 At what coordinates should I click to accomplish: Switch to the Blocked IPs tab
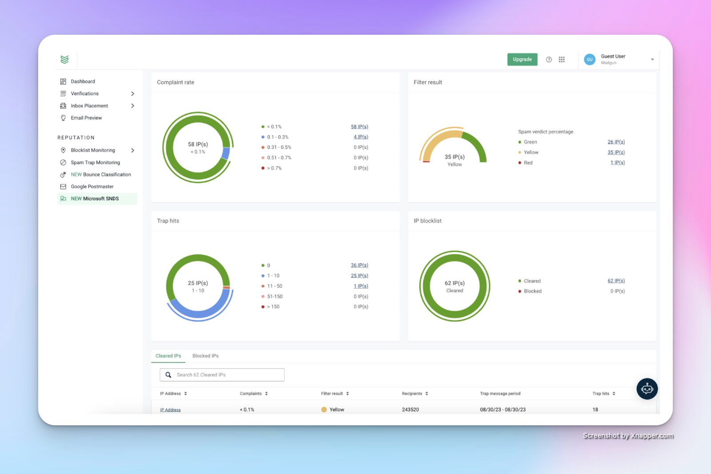(x=205, y=356)
